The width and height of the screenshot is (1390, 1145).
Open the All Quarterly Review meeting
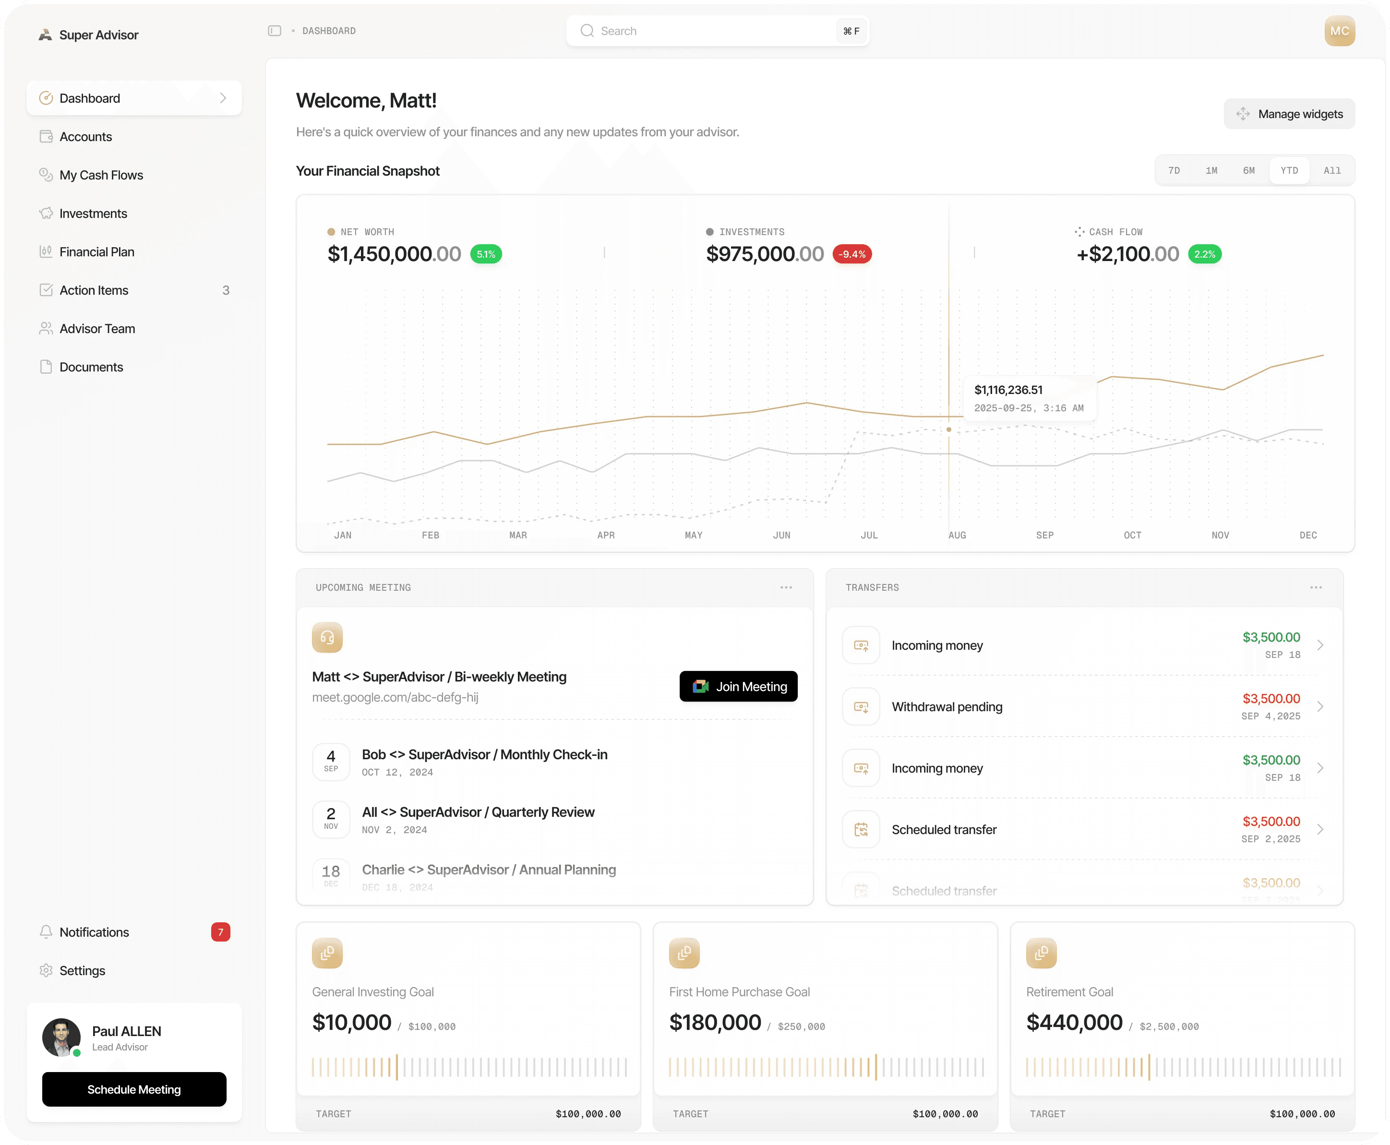pos(554,819)
